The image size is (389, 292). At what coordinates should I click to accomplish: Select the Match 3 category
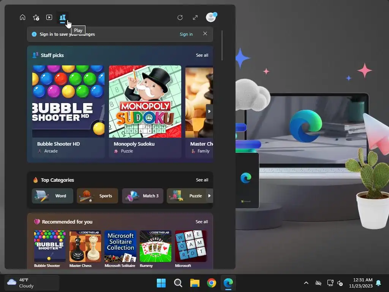[142, 196]
